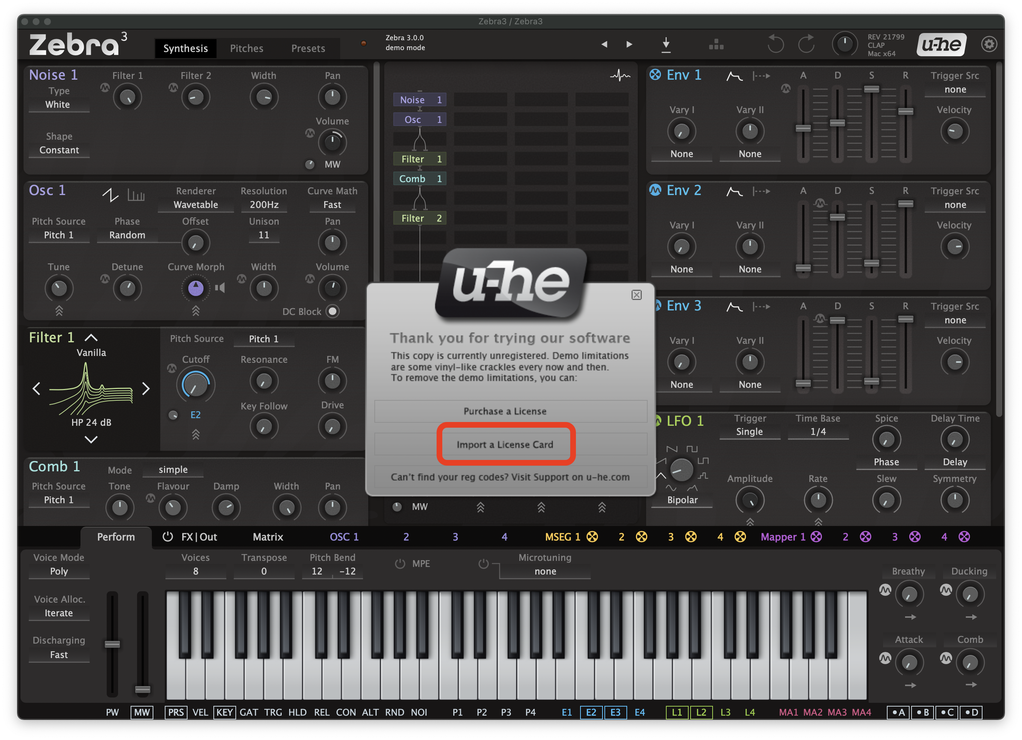Go to next preset arrow
Viewport: 1022px width, 740px height.
(x=629, y=44)
